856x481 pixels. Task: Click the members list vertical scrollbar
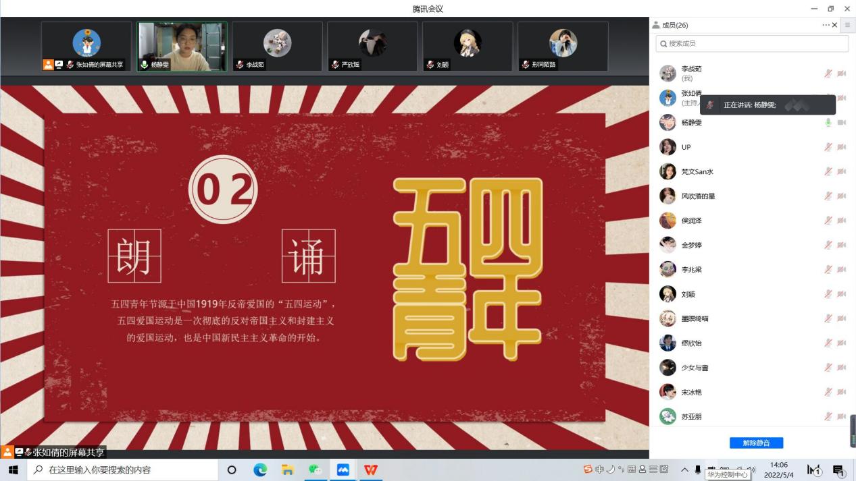point(853,430)
